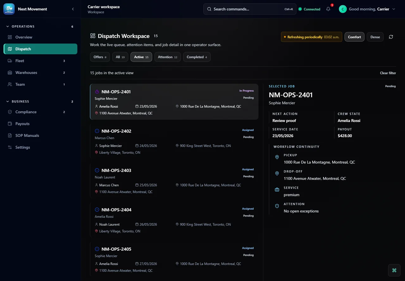Open SOP Manuals page
Image resolution: width=405 pixels, height=281 pixels.
[40, 136]
